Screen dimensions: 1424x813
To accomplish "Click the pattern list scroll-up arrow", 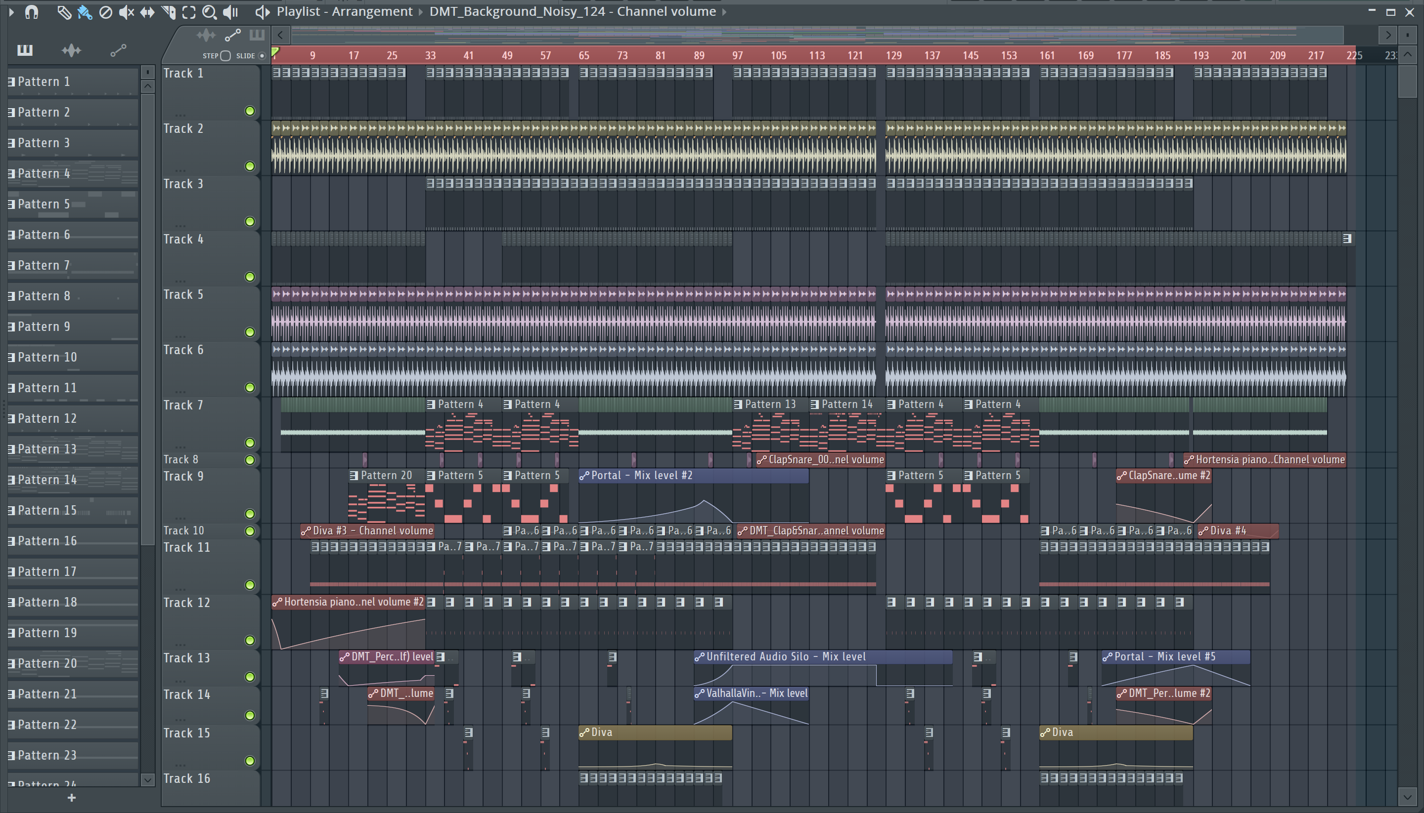I will coord(147,86).
